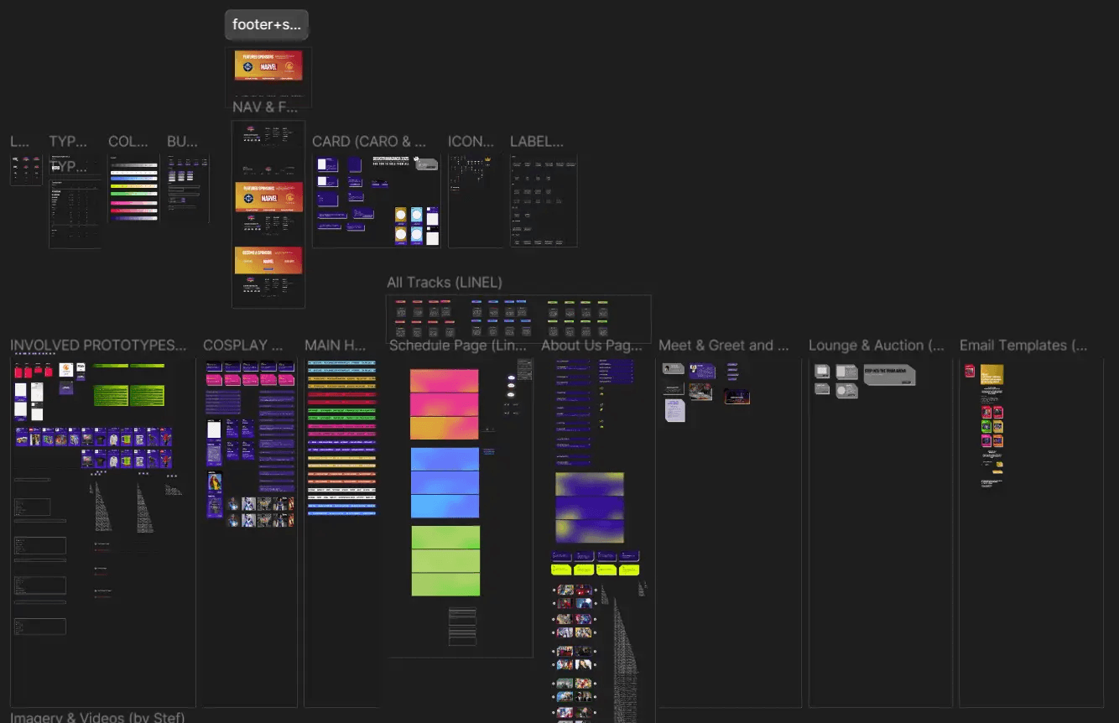
Task: Select the 'Imagery & Videos (by Stef)' label
Action: coord(97,717)
